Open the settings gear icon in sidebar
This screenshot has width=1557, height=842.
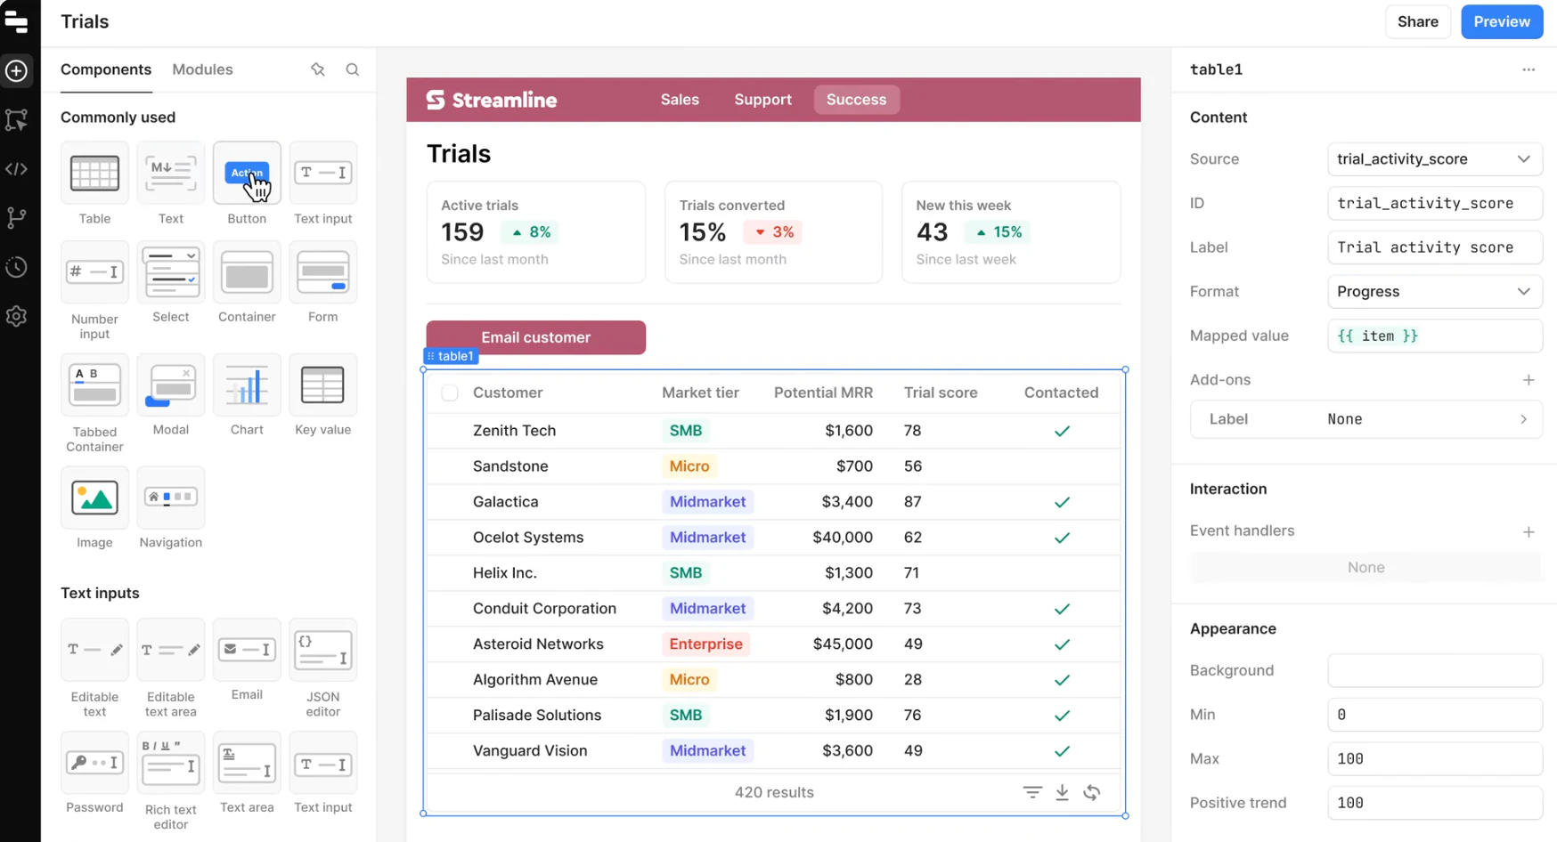17,316
